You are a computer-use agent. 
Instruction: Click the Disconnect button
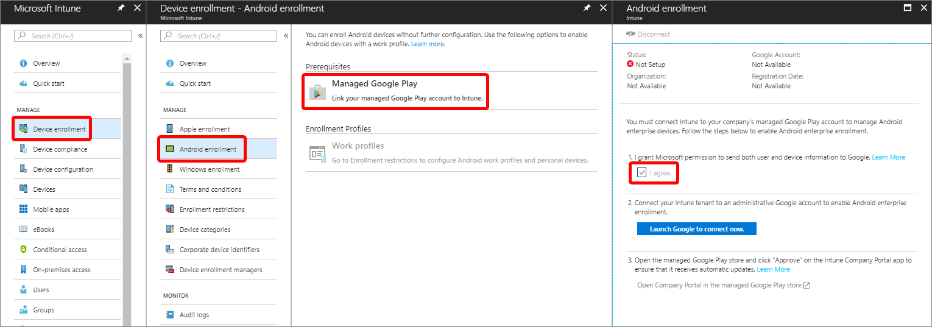tap(648, 34)
